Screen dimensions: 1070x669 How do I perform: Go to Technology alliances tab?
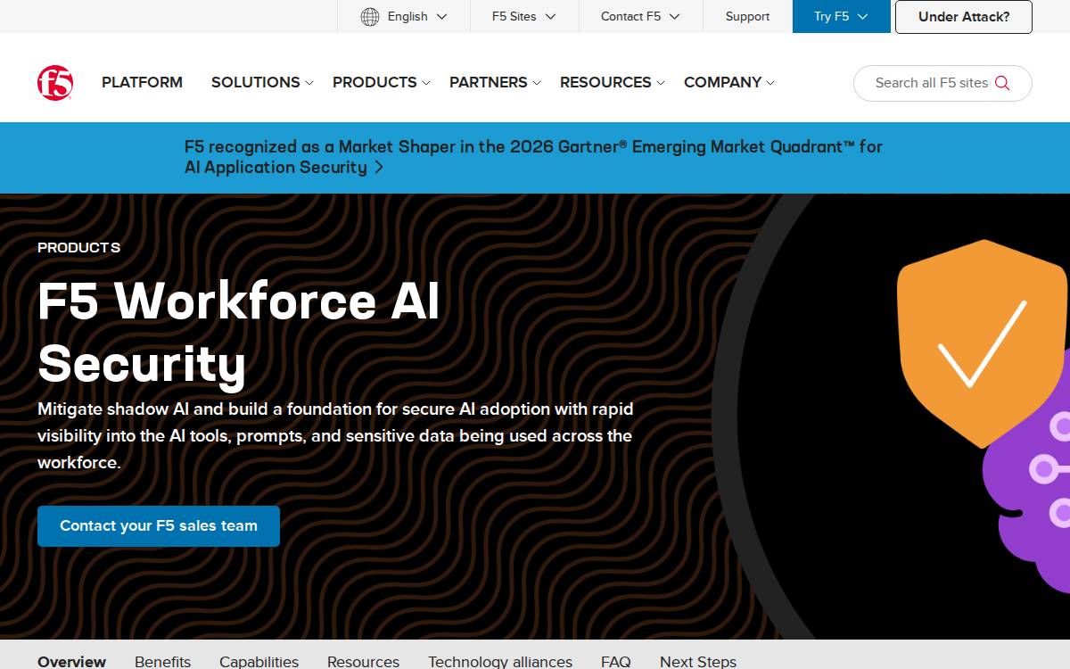point(500,661)
